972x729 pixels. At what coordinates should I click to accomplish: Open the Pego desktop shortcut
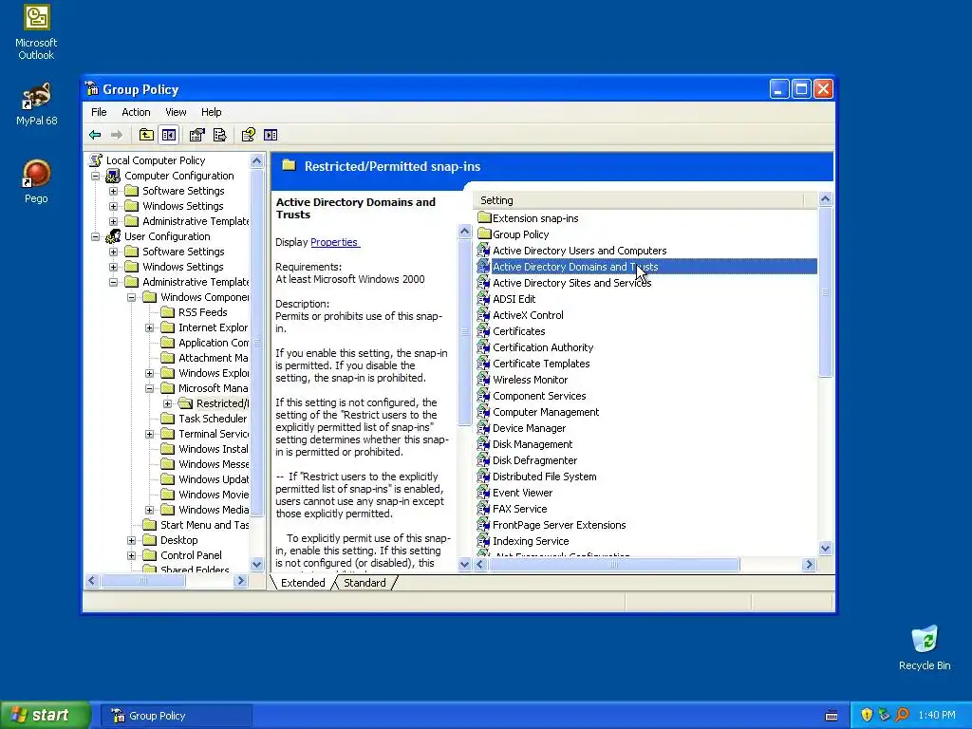click(37, 174)
